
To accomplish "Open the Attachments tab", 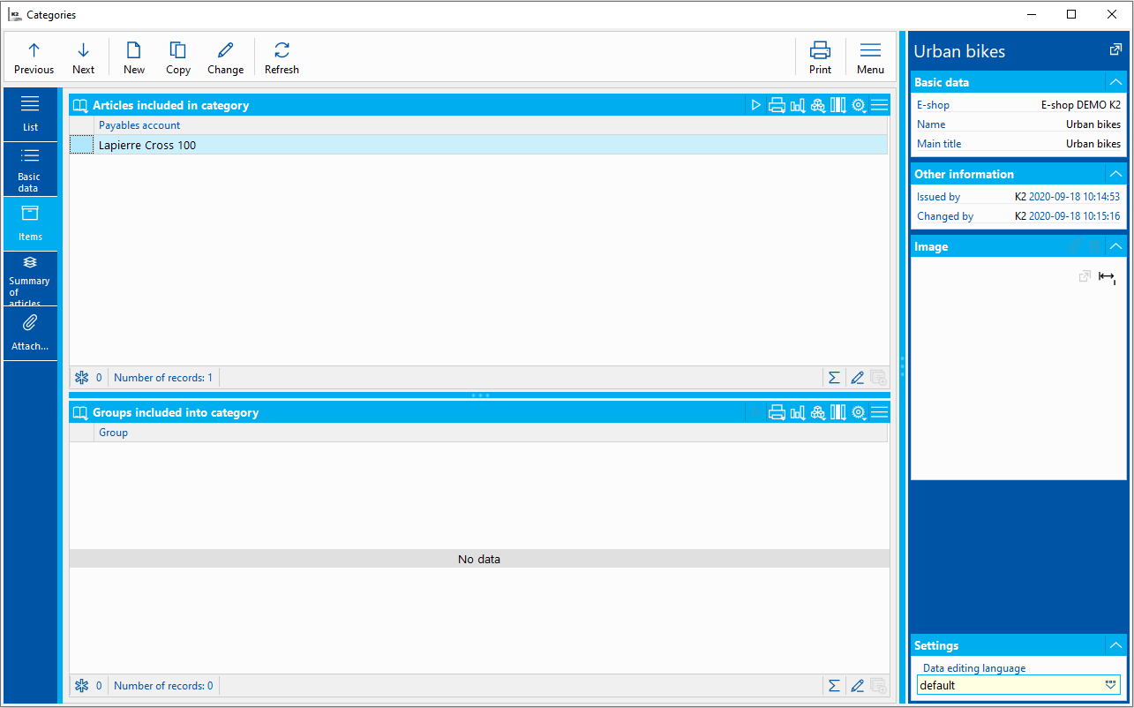I will (30, 334).
